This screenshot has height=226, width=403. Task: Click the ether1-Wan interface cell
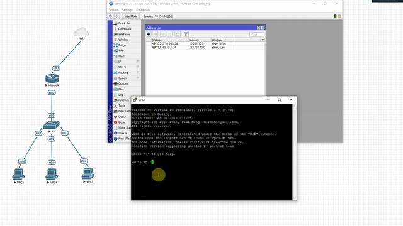pos(219,44)
